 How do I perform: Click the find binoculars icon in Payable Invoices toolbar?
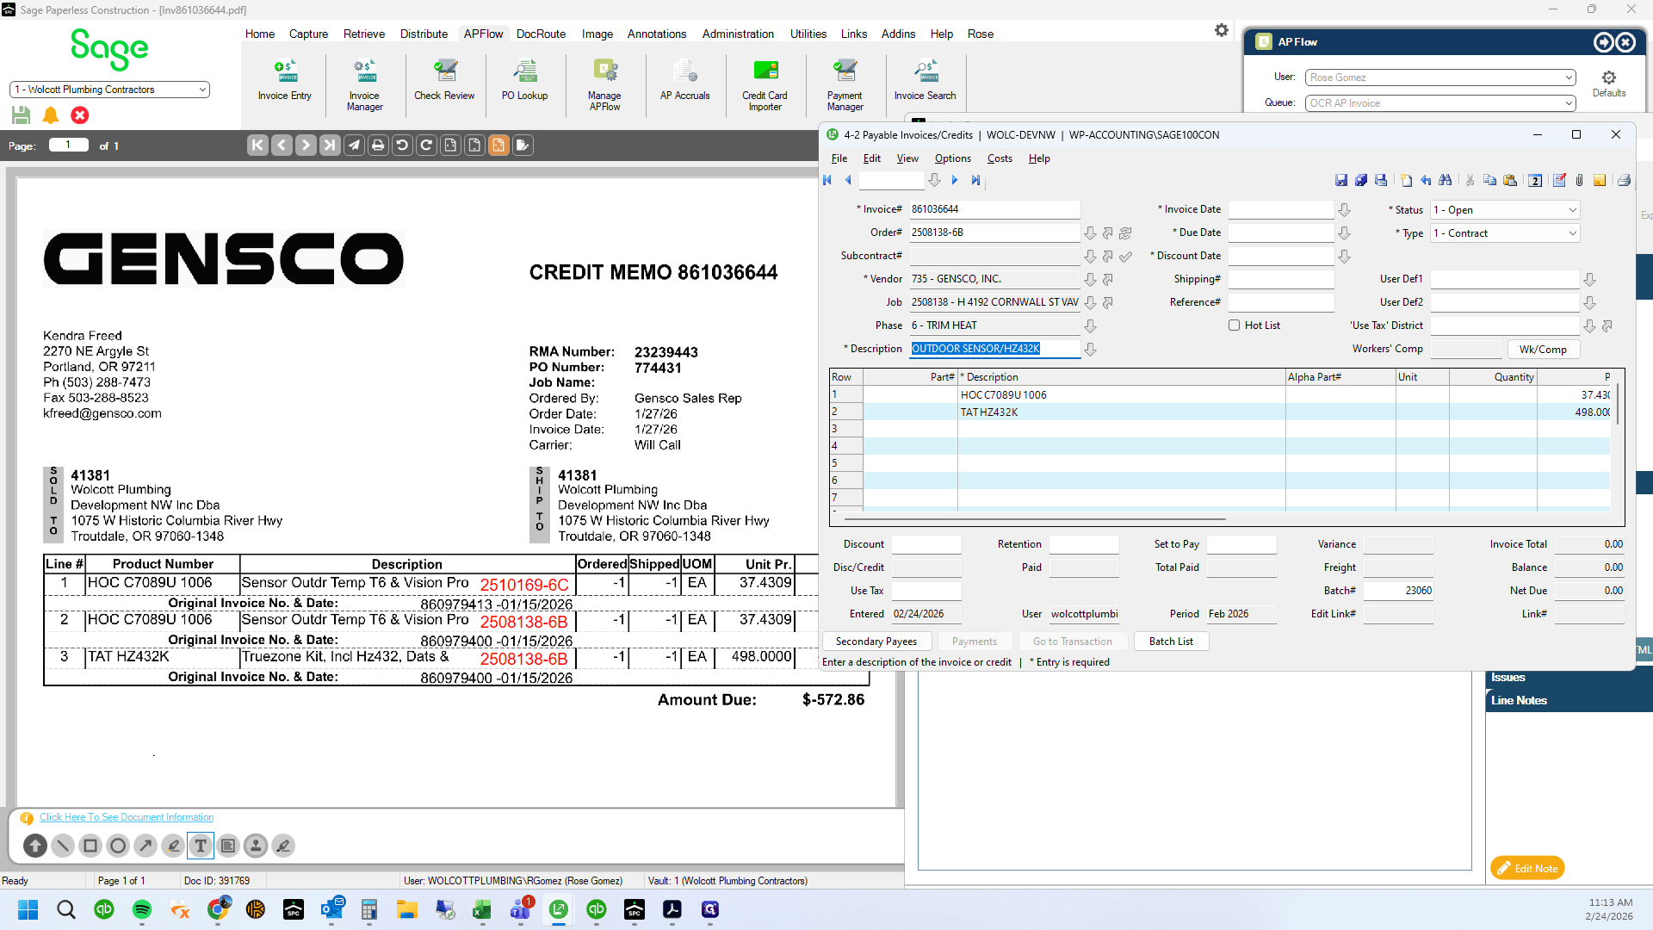tap(1446, 180)
